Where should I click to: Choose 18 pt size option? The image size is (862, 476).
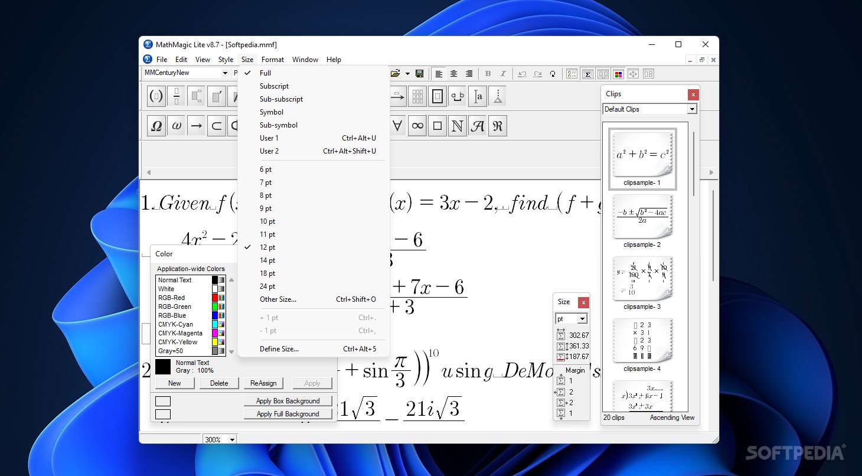tap(314, 273)
